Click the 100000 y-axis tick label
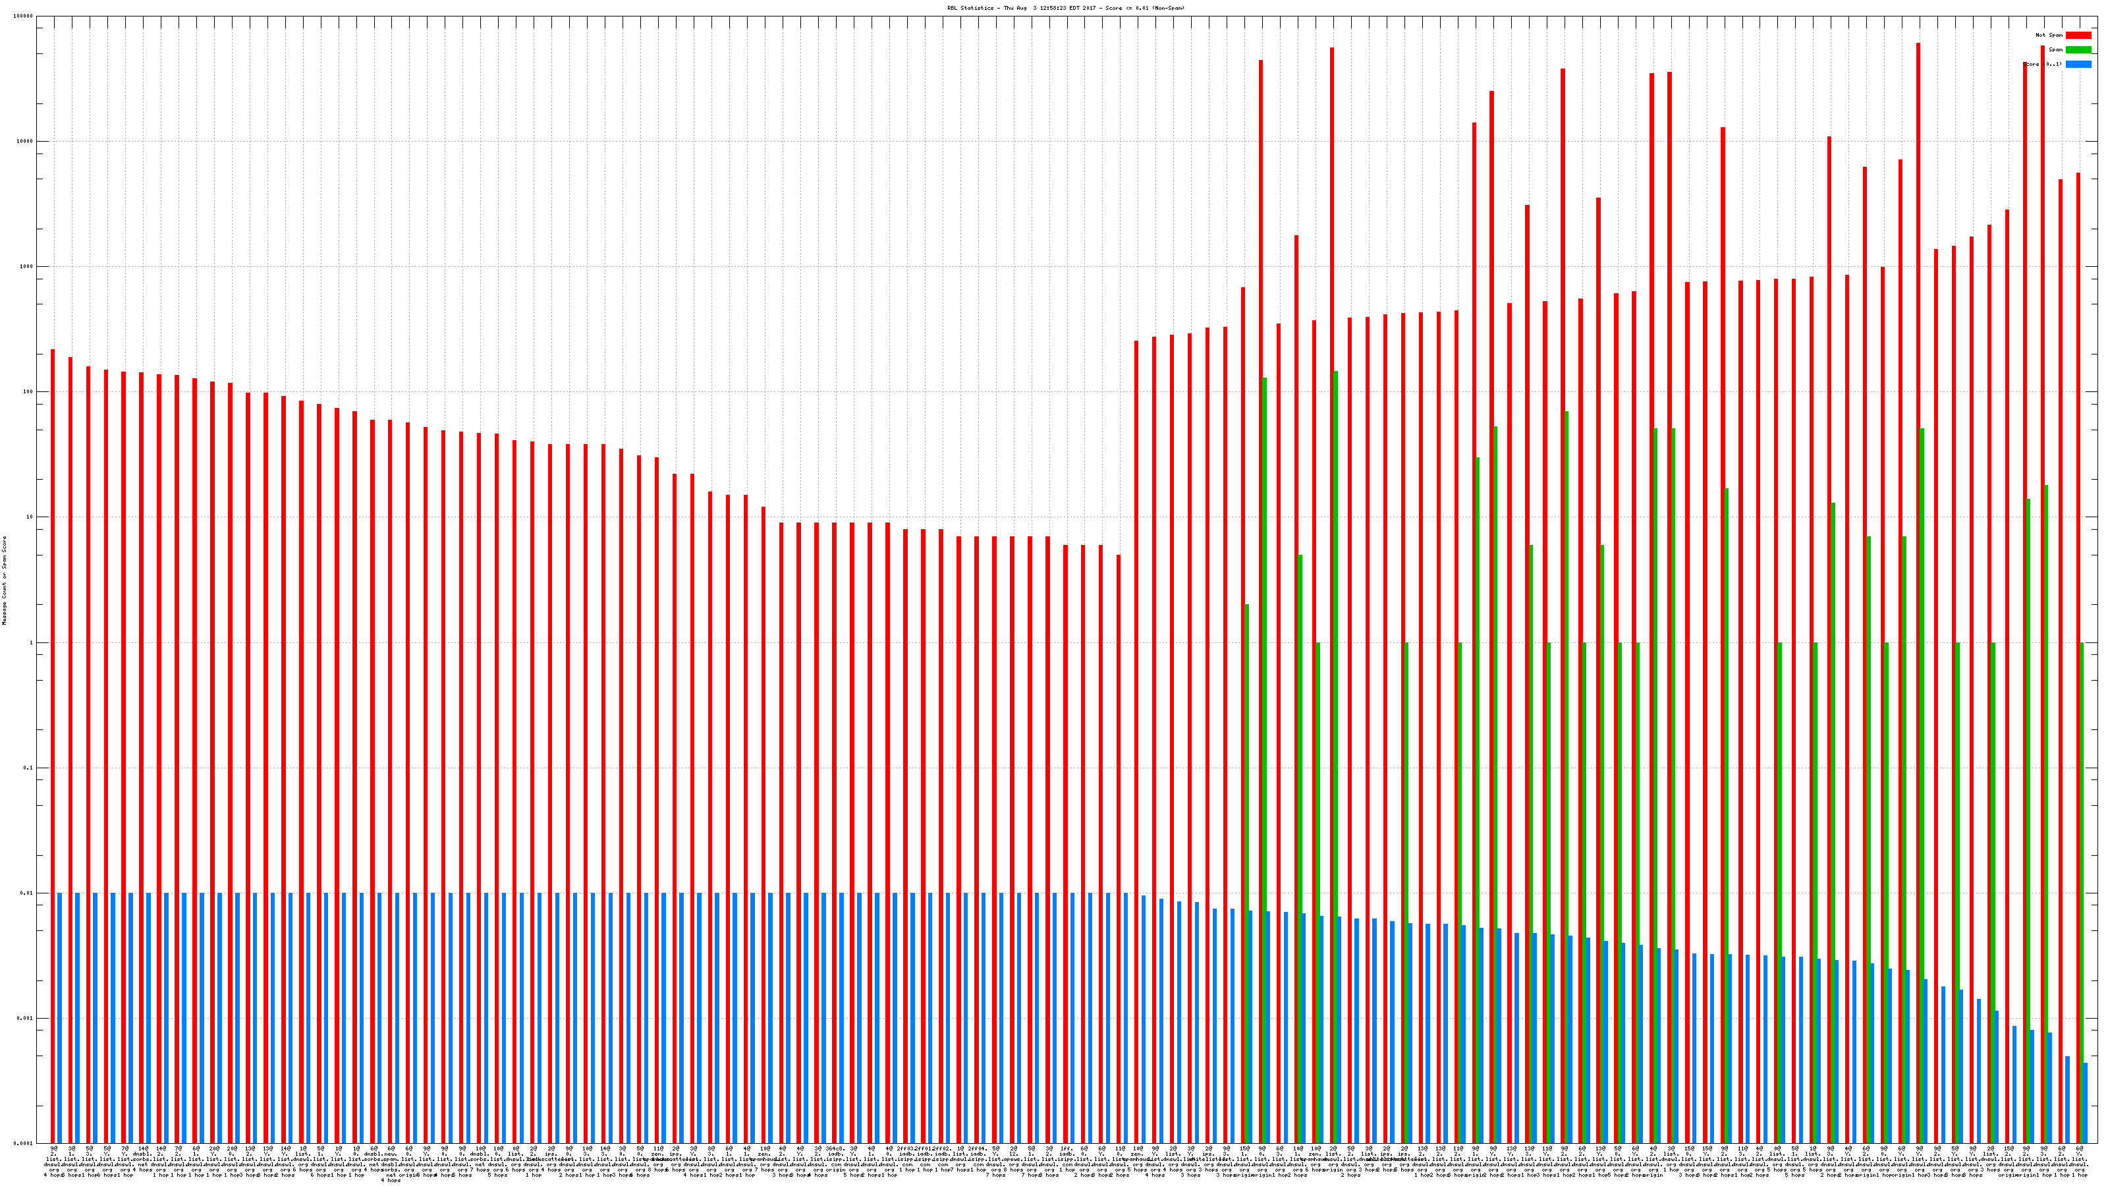 click(x=24, y=16)
